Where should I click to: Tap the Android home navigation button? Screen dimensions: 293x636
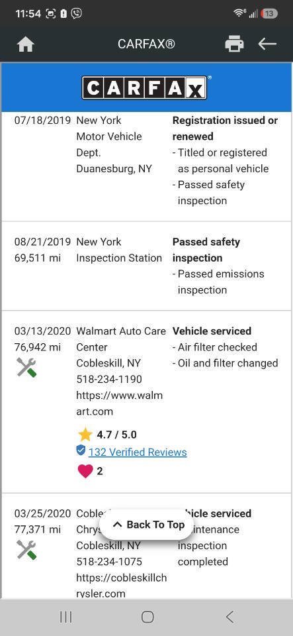[x=147, y=617]
